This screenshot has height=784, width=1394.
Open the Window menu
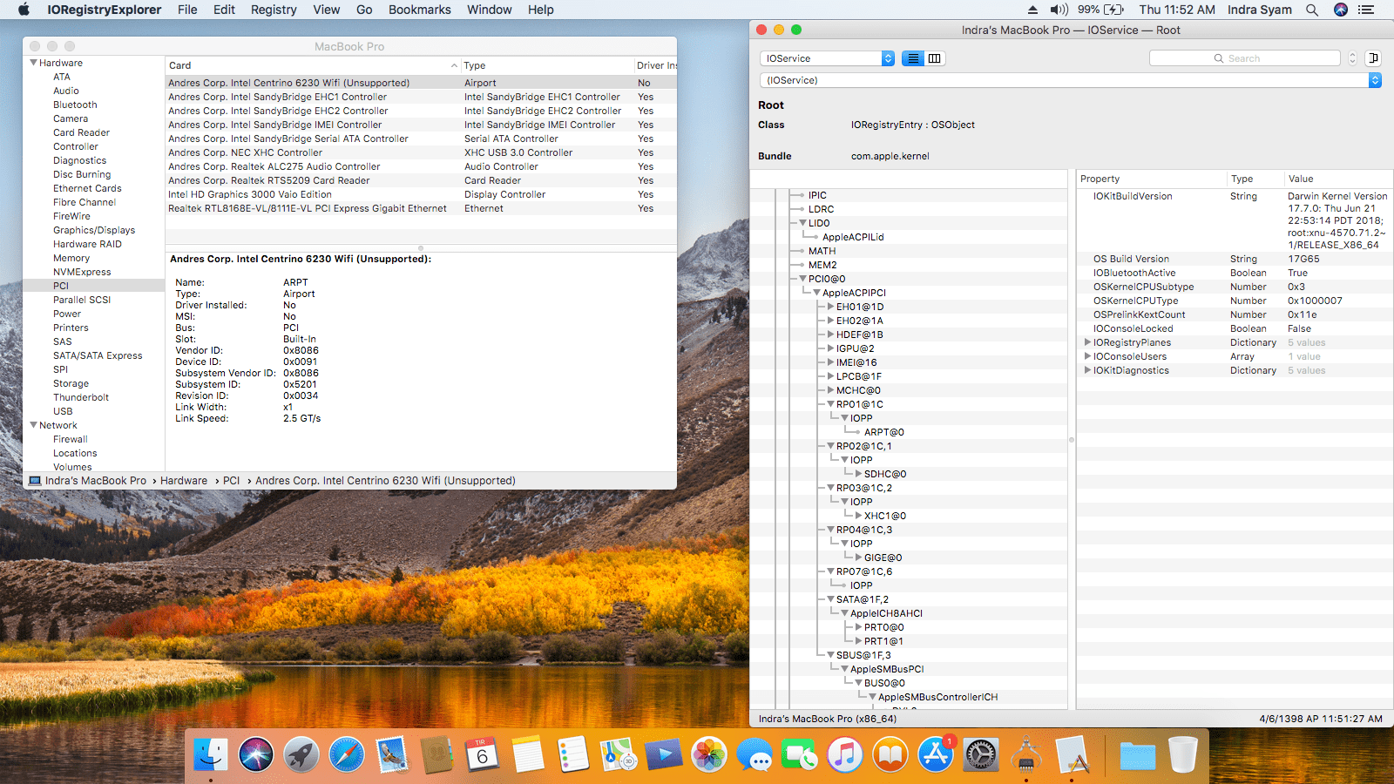coord(490,10)
